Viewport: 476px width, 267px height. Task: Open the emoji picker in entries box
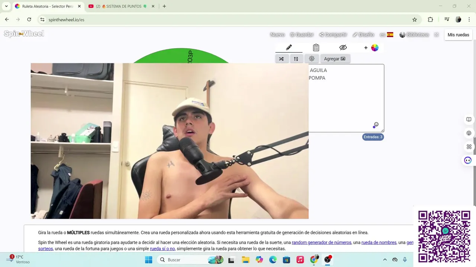coord(376,125)
